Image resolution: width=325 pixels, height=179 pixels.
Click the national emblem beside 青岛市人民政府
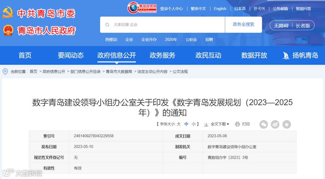point(8,30)
